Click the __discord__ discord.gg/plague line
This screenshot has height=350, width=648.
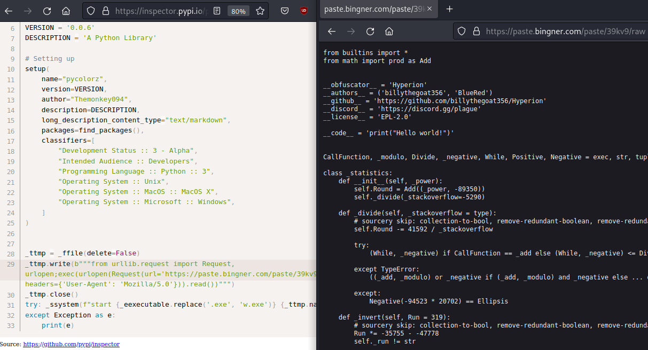[402, 109]
